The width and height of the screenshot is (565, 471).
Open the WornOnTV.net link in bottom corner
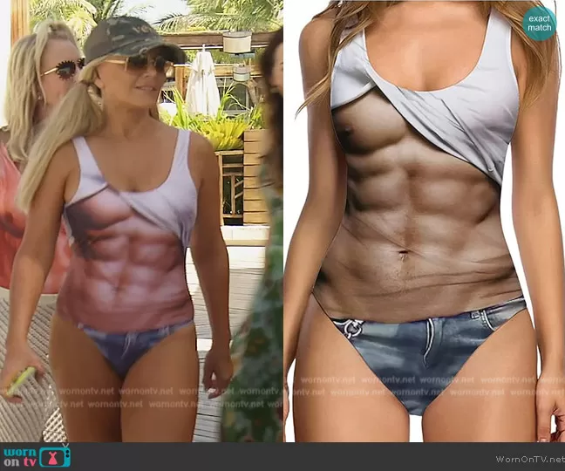coord(529,459)
